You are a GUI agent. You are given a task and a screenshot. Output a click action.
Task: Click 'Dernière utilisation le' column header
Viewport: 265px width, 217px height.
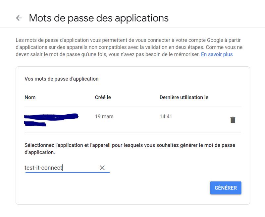(x=184, y=97)
